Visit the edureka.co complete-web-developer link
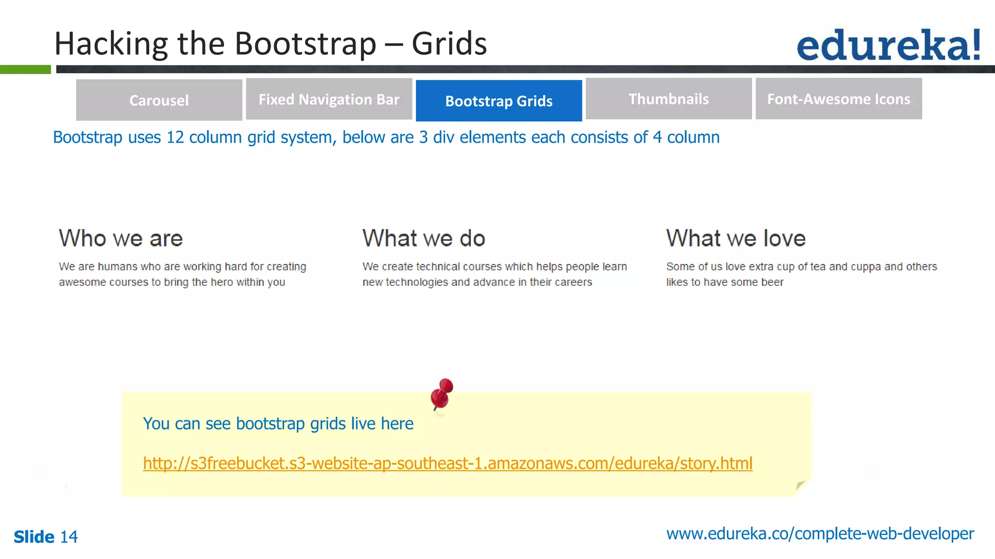 [820, 534]
